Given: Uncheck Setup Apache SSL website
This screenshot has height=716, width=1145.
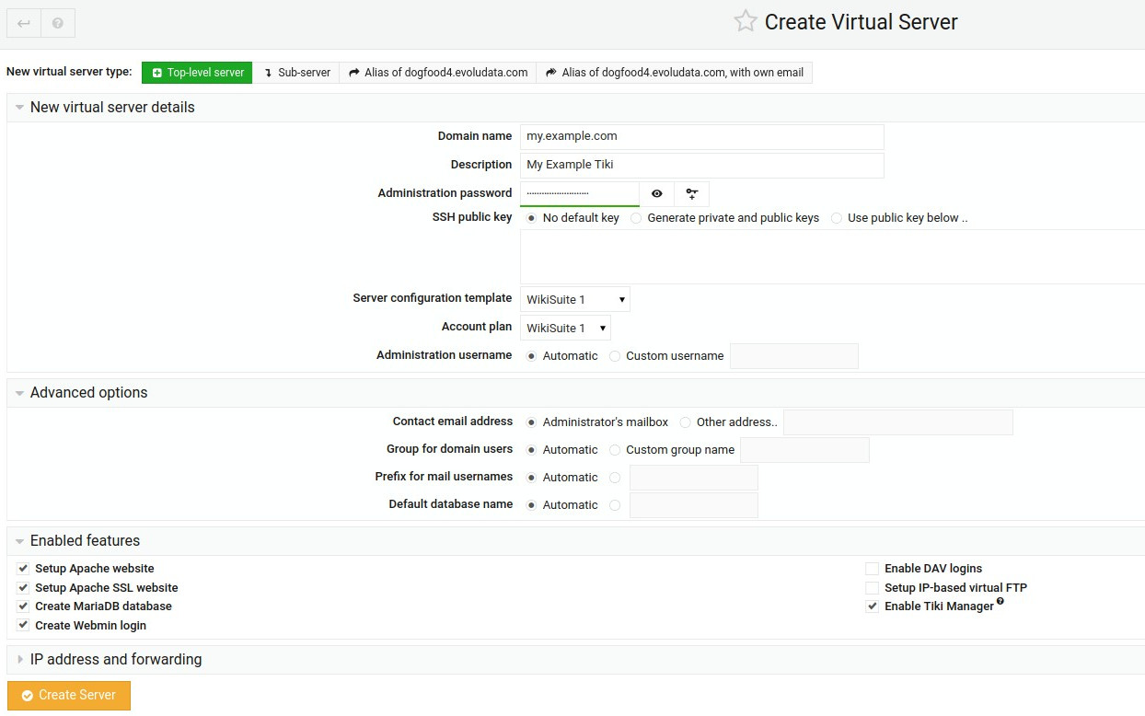Looking at the screenshot, I should (23, 587).
